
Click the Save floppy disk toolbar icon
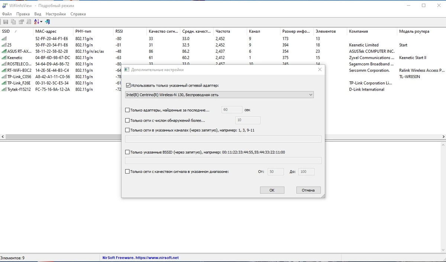[6, 22]
